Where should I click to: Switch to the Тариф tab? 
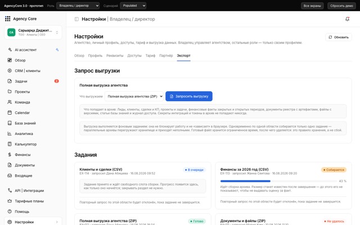pyautogui.click(x=150, y=56)
